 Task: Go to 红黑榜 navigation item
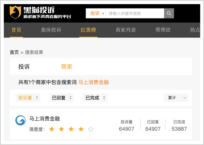point(88,30)
